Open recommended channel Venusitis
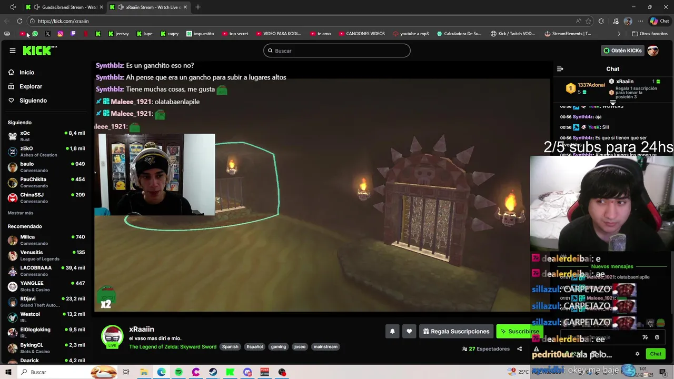674x379 pixels. click(x=46, y=255)
